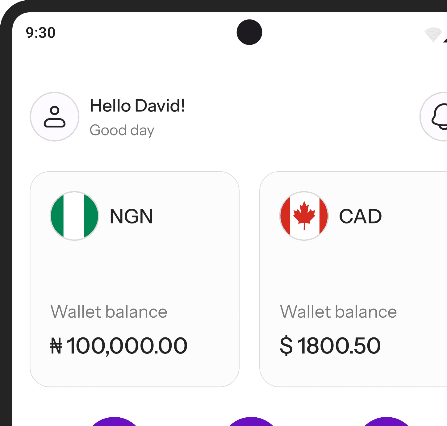Tap the CAD currency label
The image size is (447, 426).
[x=360, y=216]
